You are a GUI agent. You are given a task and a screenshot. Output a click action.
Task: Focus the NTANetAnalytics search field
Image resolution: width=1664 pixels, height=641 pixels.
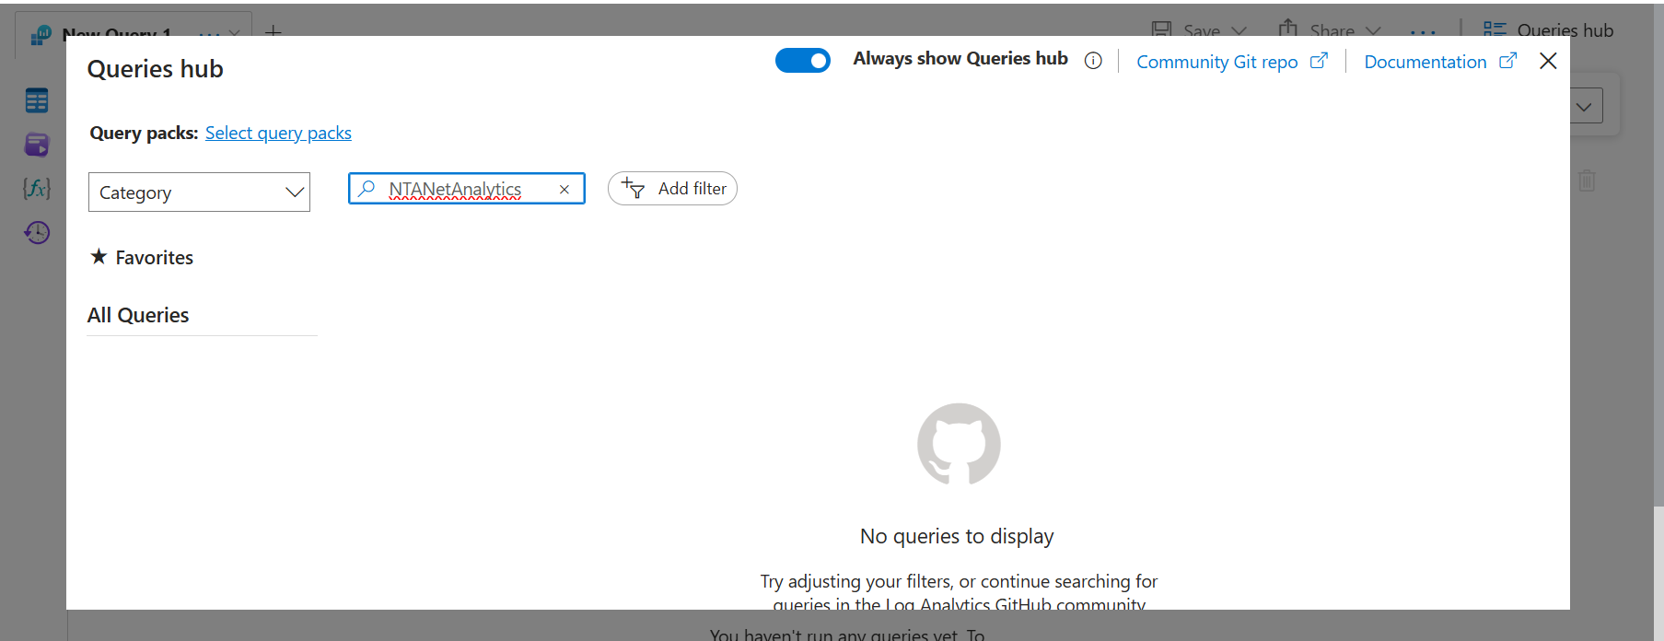click(467, 189)
